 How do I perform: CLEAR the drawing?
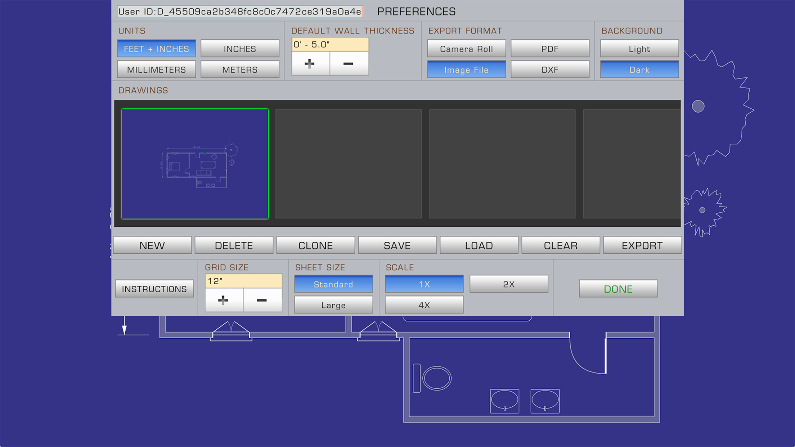click(561, 245)
